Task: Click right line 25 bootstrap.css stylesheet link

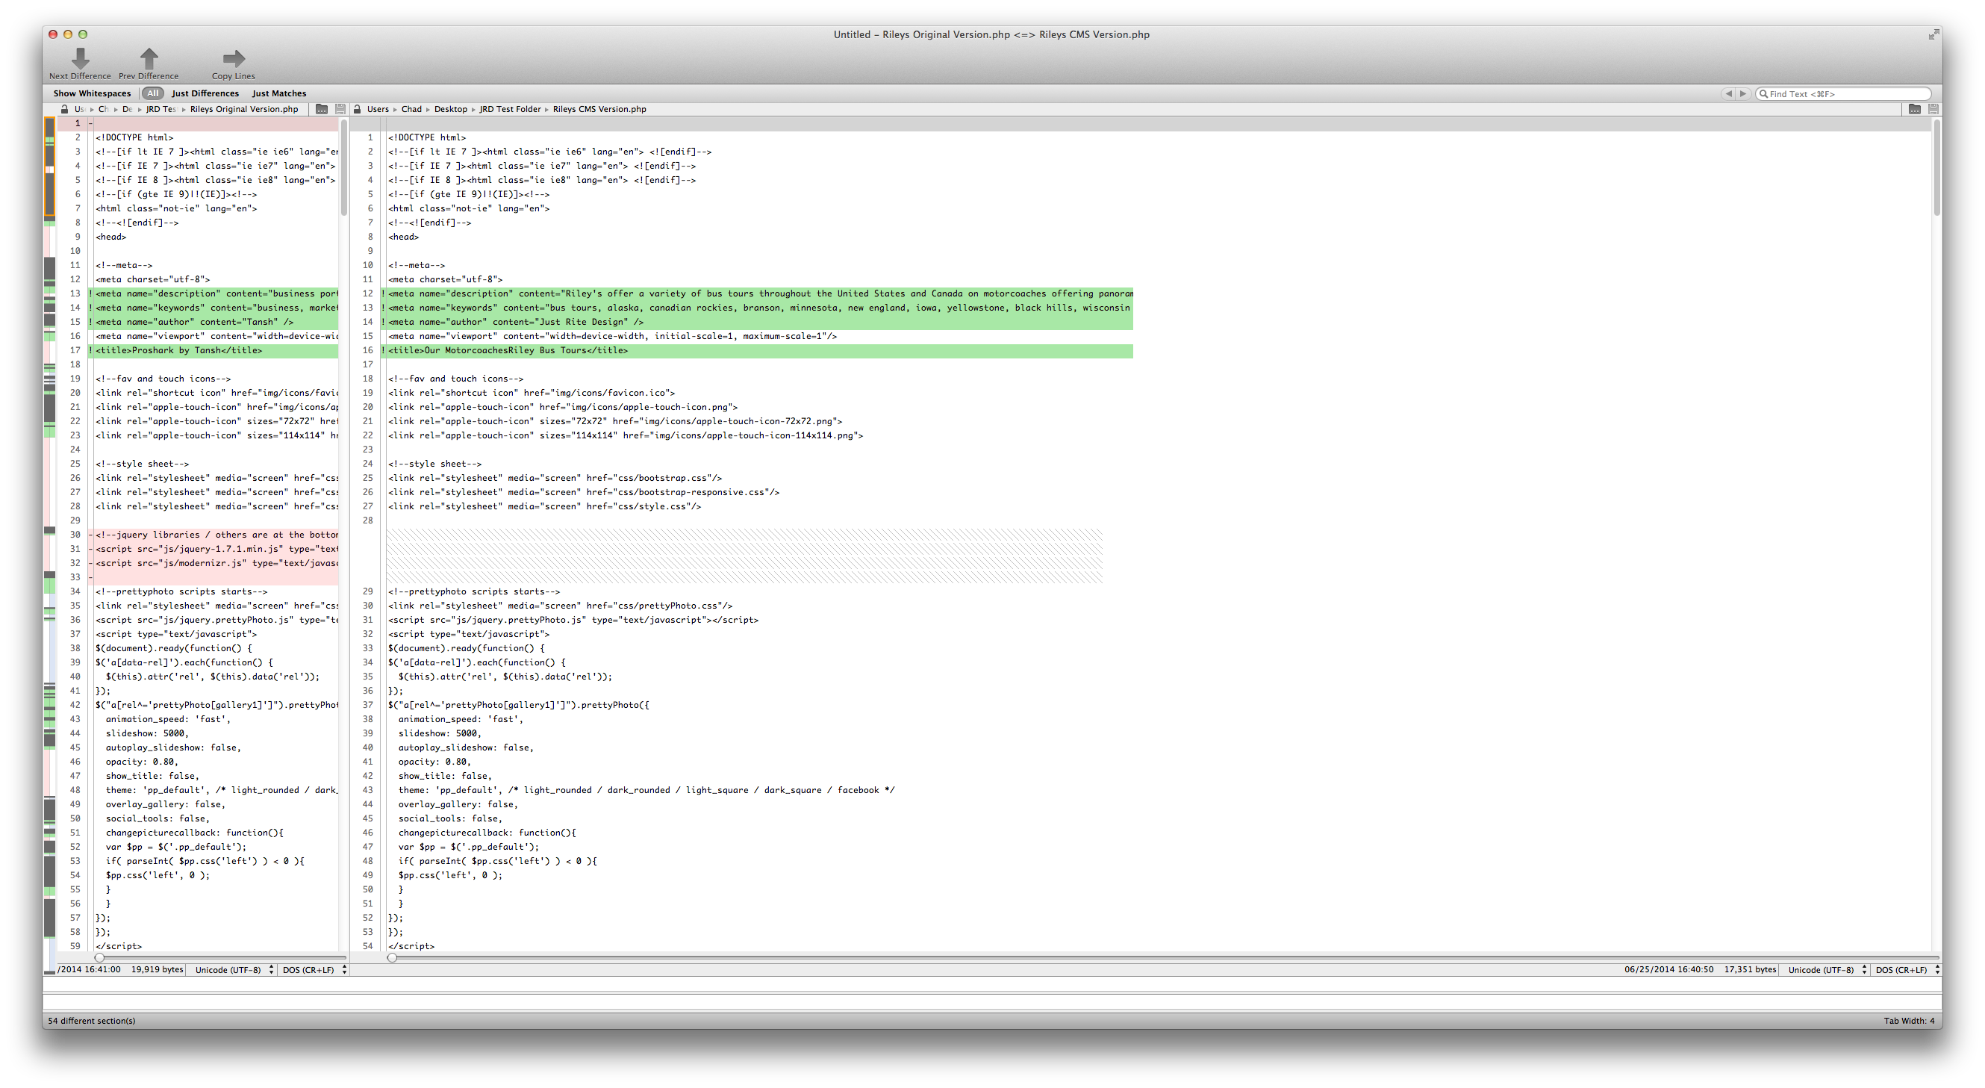Action: [555, 479]
